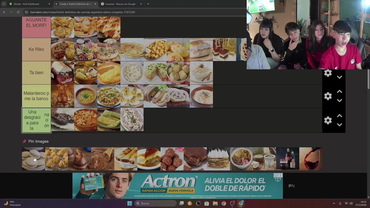Screen dimensions: 370x208
Task: Pick the red wine glass image
Action: tap(311, 159)
